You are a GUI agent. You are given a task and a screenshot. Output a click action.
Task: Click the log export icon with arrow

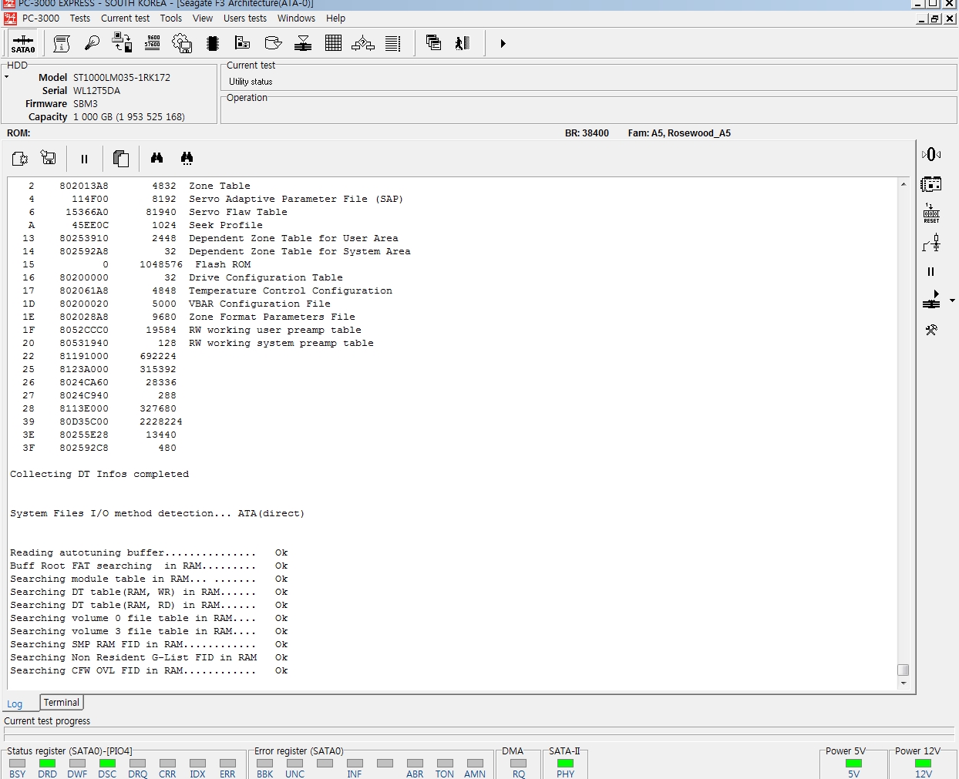[x=20, y=158]
